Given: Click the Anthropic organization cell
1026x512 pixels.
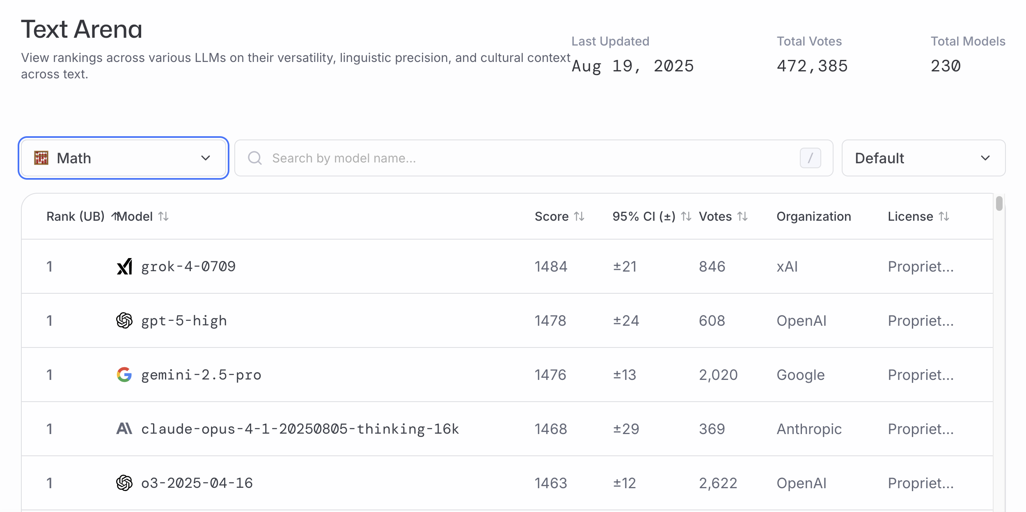Looking at the screenshot, I should tap(809, 429).
